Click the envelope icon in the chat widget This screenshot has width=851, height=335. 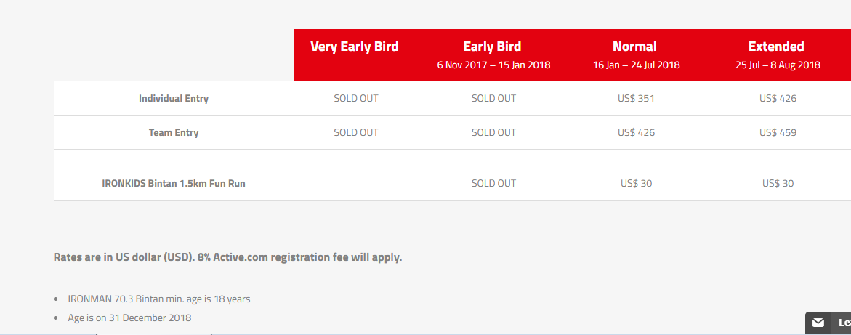(x=818, y=323)
